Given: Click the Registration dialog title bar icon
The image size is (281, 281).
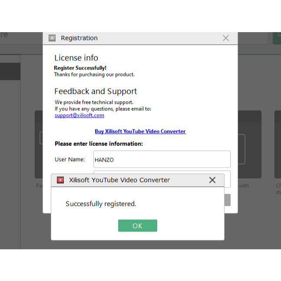Looking at the screenshot, I should pyautogui.click(x=52, y=38).
